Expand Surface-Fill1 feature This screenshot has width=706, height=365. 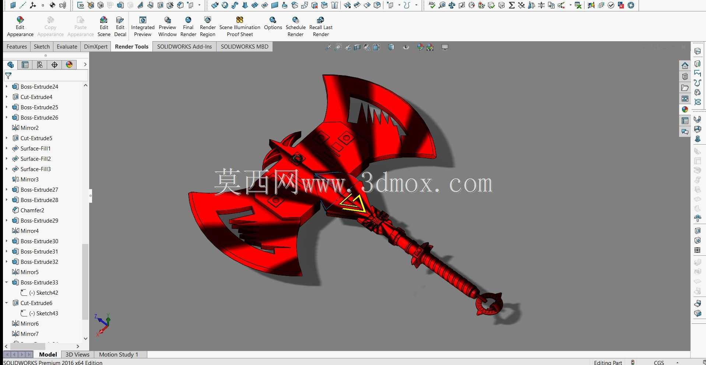(7, 148)
